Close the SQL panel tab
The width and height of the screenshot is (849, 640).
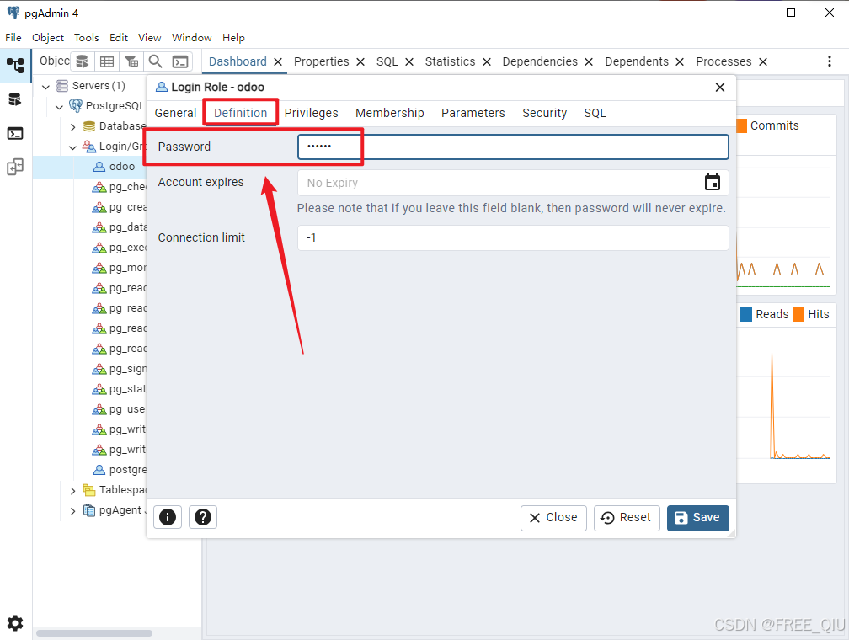(409, 61)
